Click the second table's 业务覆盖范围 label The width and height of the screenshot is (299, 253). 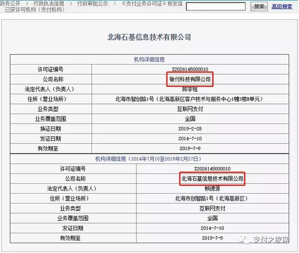click(73, 218)
